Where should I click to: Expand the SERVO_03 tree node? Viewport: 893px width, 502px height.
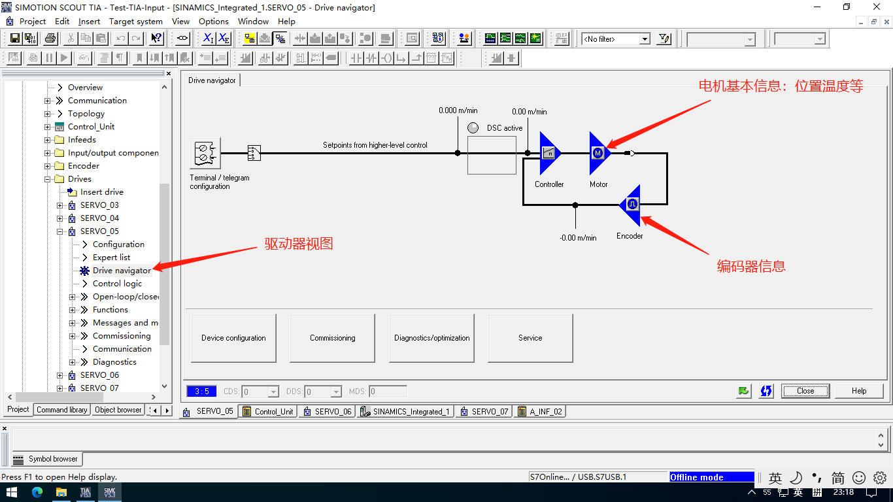[x=60, y=205]
